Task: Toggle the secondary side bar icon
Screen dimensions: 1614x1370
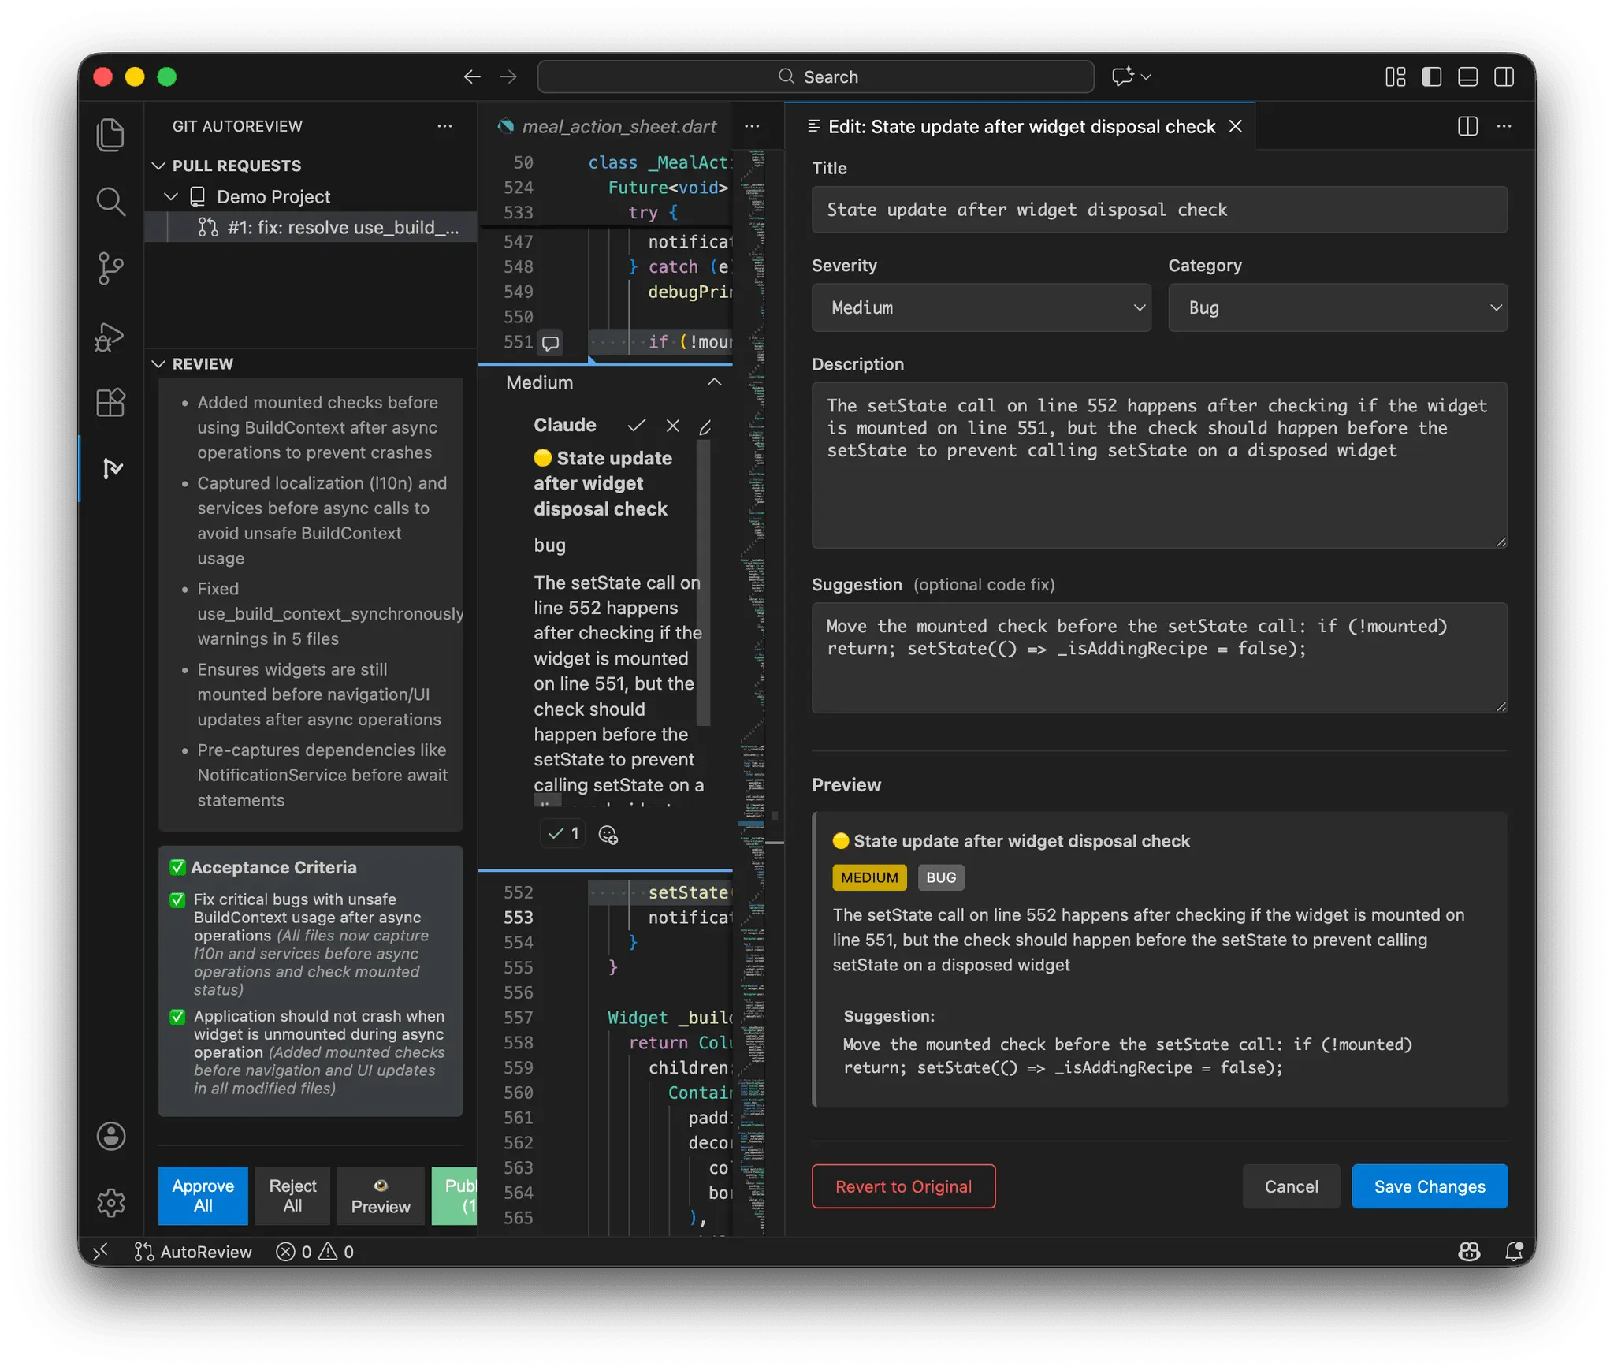Action: pyautogui.click(x=1504, y=76)
